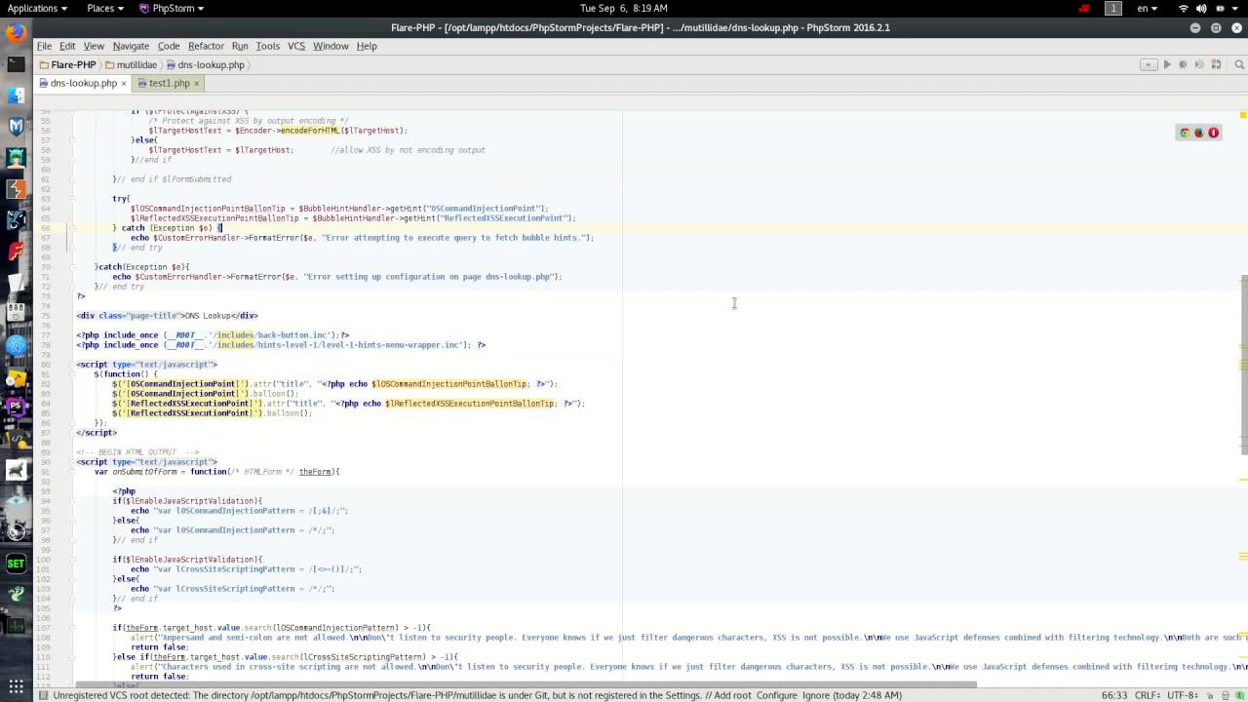Toggle tool window buttons icon in bottom-left corner
Viewport: 1248px width, 702px height.
pos(43,695)
